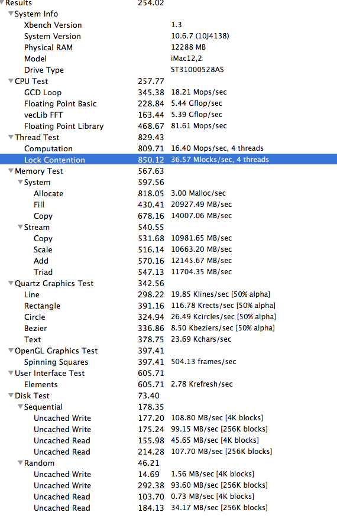The image size is (337, 519).
Task: Collapse the Random disk subsection triangle
Action: [21, 463]
